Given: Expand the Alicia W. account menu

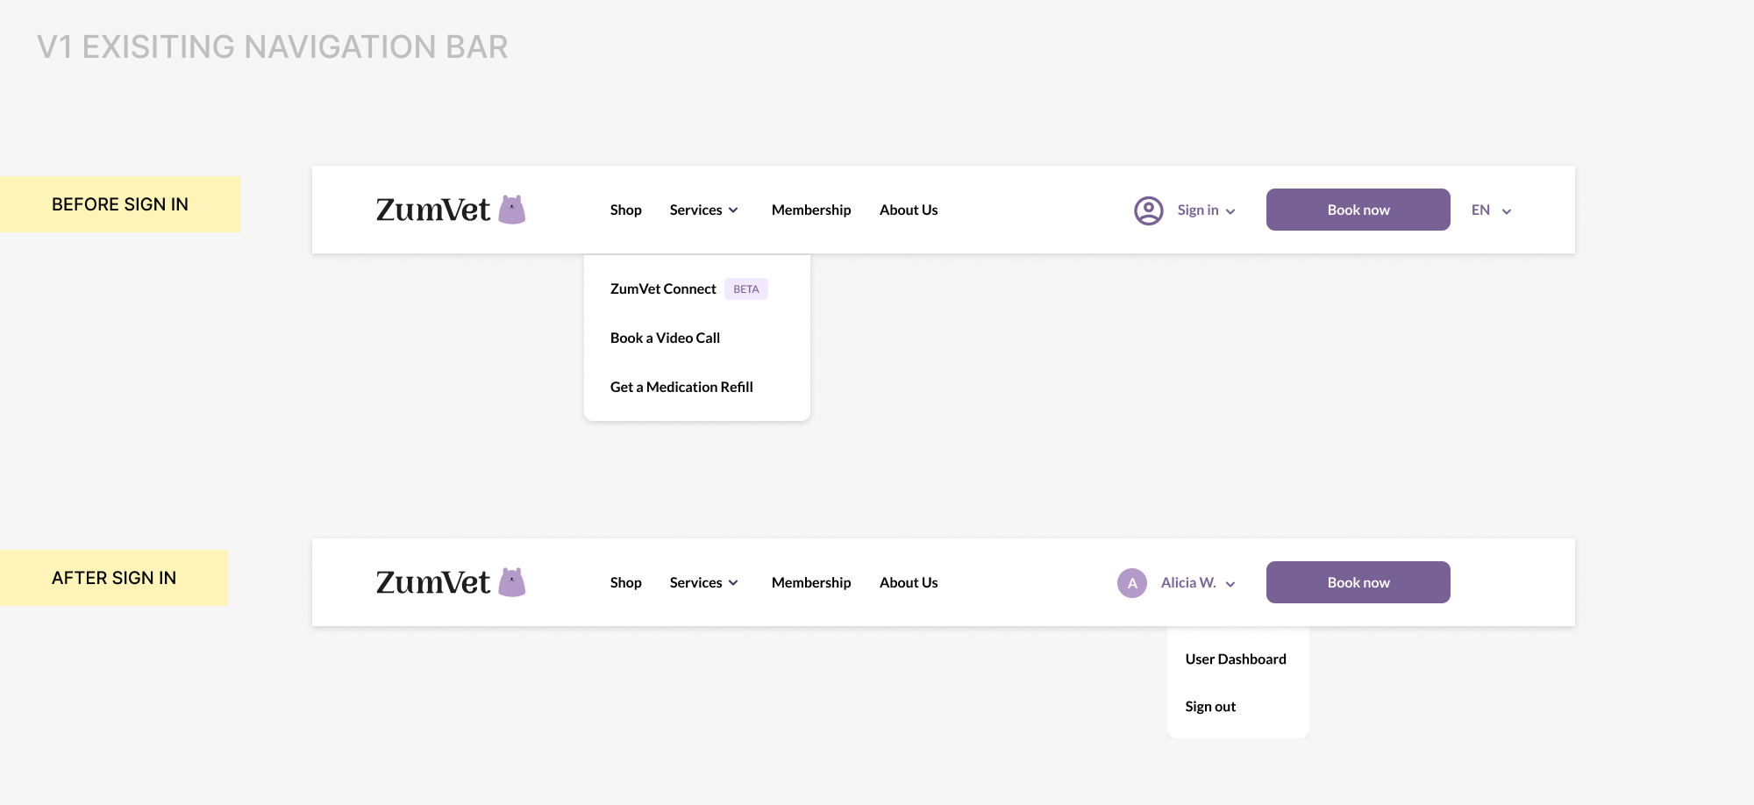Looking at the screenshot, I should [1197, 583].
